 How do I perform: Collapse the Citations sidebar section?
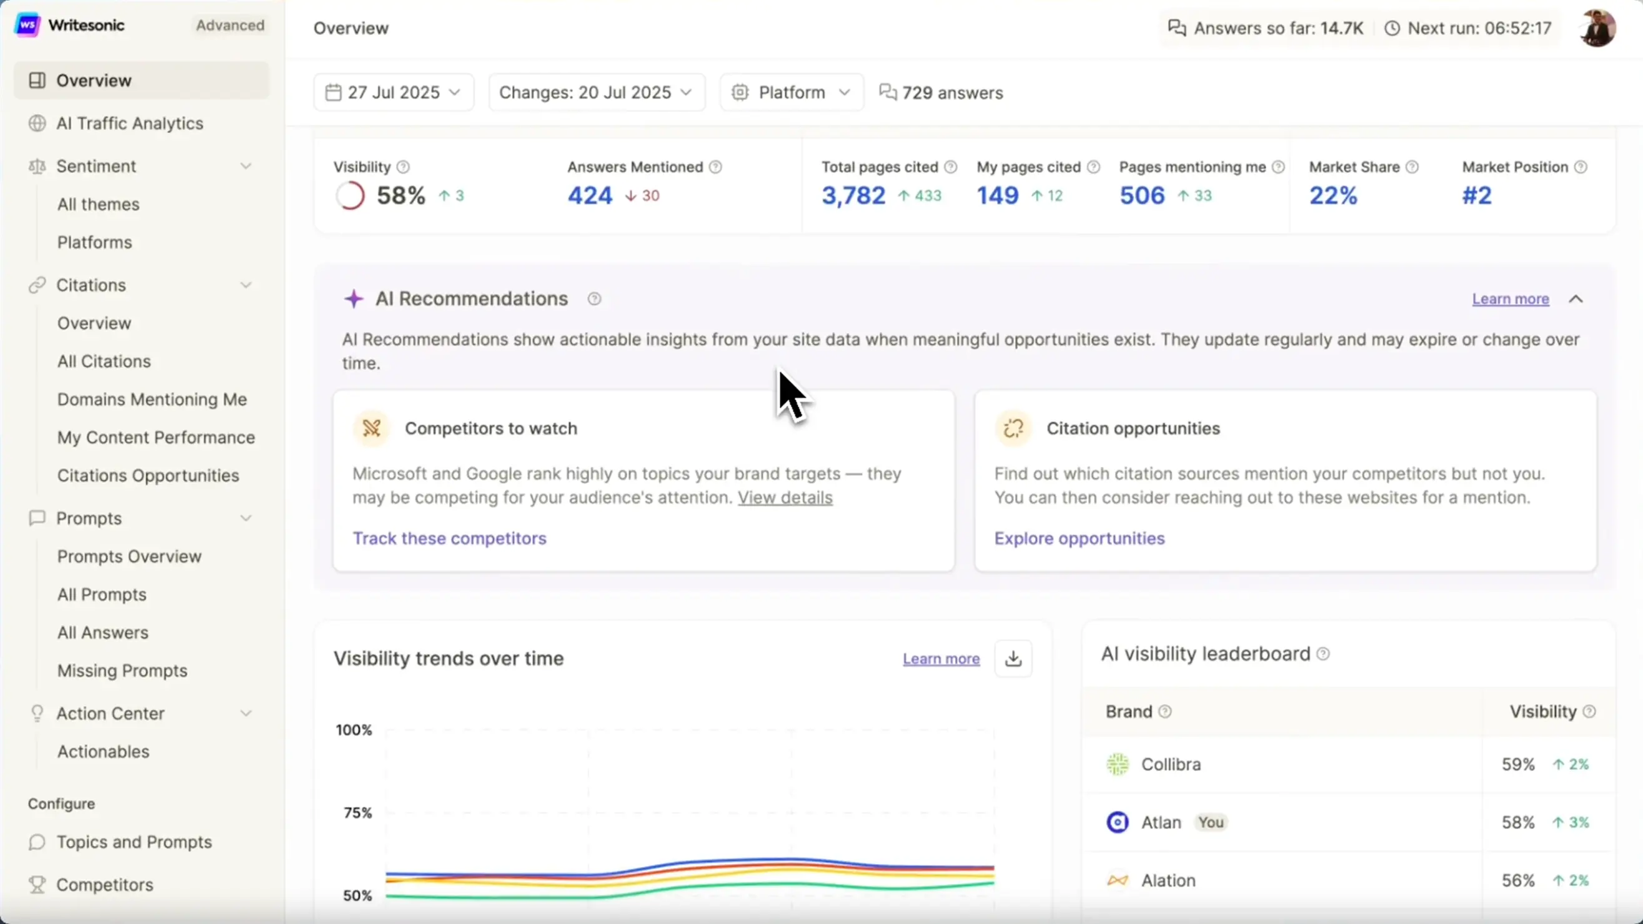pyautogui.click(x=246, y=285)
